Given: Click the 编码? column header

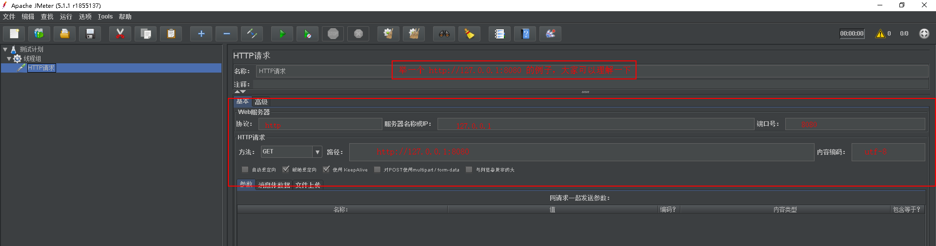Looking at the screenshot, I should point(669,209).
